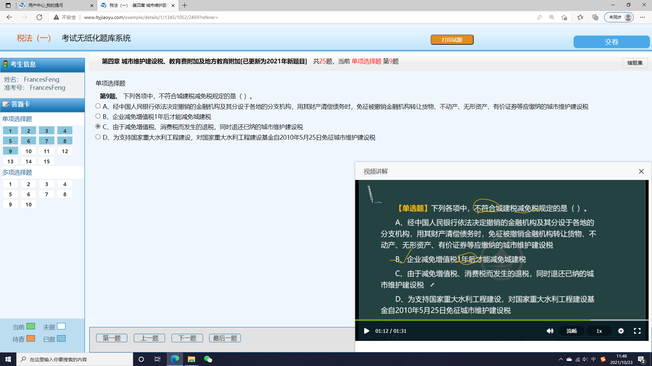Open WeChat from the taskbar
The image size is (652, 366).
pyautogui.click(x=208, y=359)
